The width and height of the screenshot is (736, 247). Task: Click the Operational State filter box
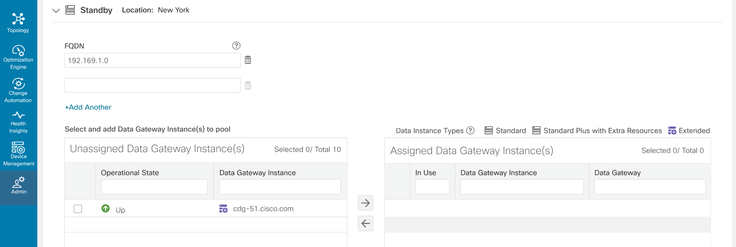click(154, 187)
